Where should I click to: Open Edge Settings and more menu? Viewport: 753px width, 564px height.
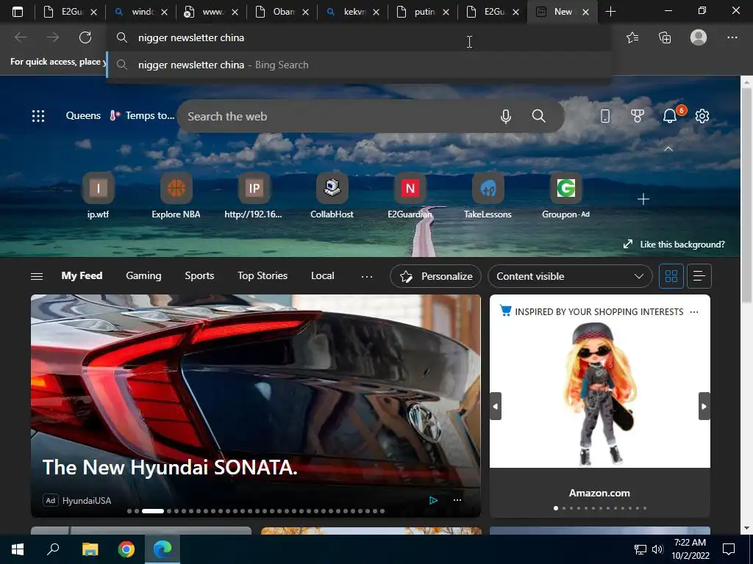(x=732, y=37)
